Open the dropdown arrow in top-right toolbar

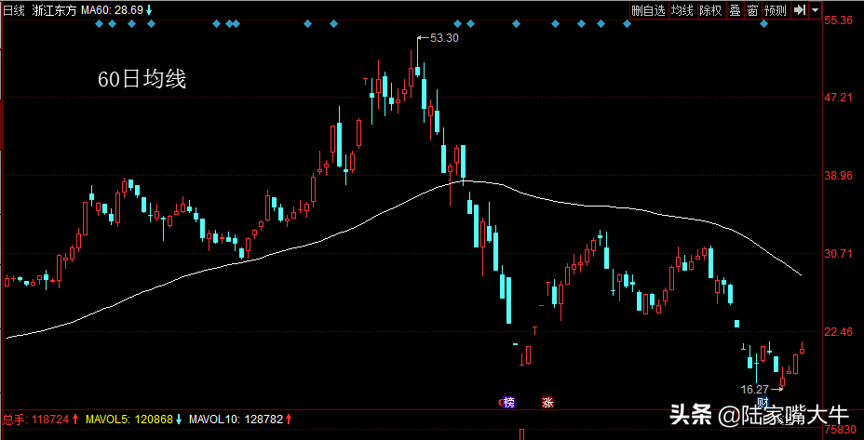pyautogui.click(x=815, y=10)
